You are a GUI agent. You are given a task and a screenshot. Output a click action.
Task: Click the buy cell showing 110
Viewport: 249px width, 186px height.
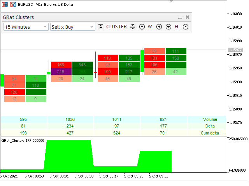pyautogui.click(x=36, y=85)
